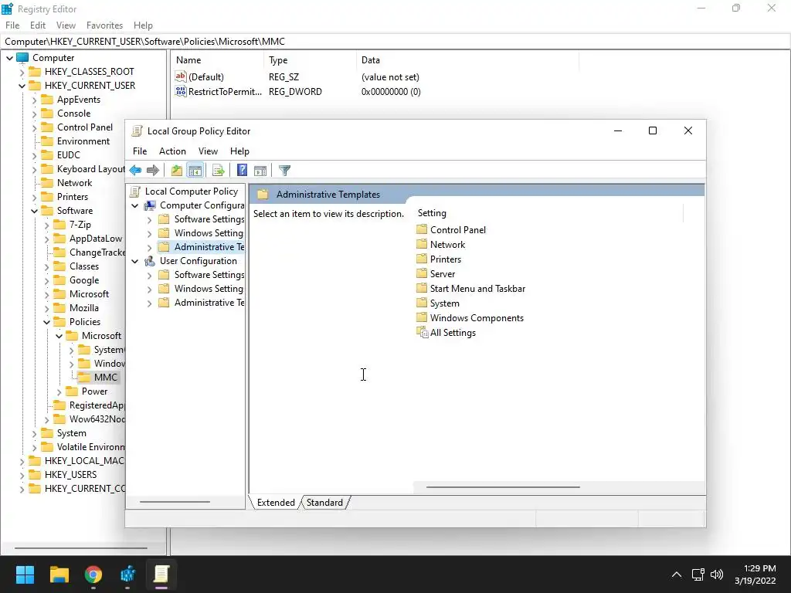Switch to the Standard tab

tap(324, 503)
